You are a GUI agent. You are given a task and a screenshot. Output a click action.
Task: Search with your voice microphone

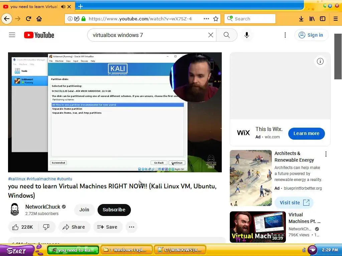pos(247,35)
